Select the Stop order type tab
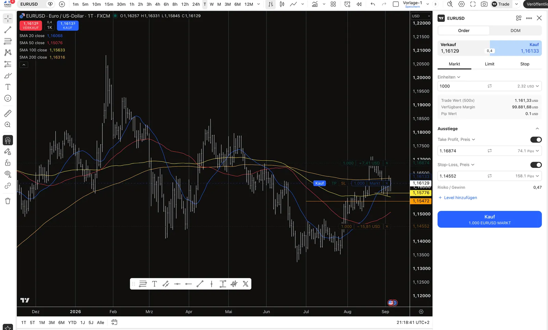The height and width of the screenshot is (330, 548). 525,64
